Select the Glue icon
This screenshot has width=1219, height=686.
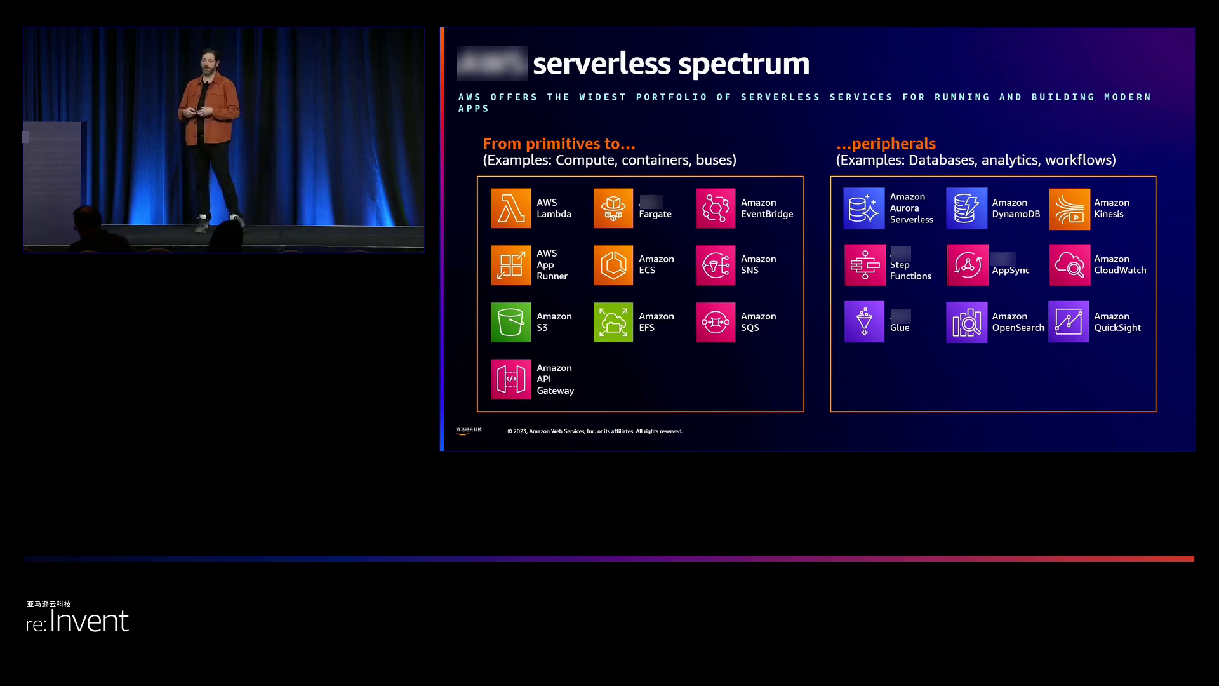864,322
